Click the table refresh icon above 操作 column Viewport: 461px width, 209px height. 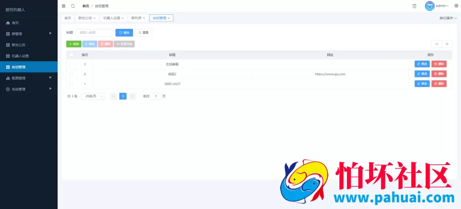(x=447, y=44)
